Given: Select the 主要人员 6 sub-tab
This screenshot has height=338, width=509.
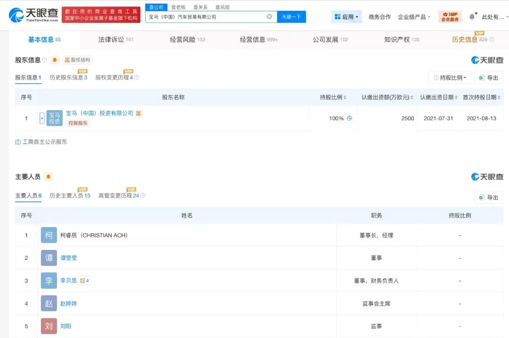Looking at the screenshot, I should click(28, 196).
